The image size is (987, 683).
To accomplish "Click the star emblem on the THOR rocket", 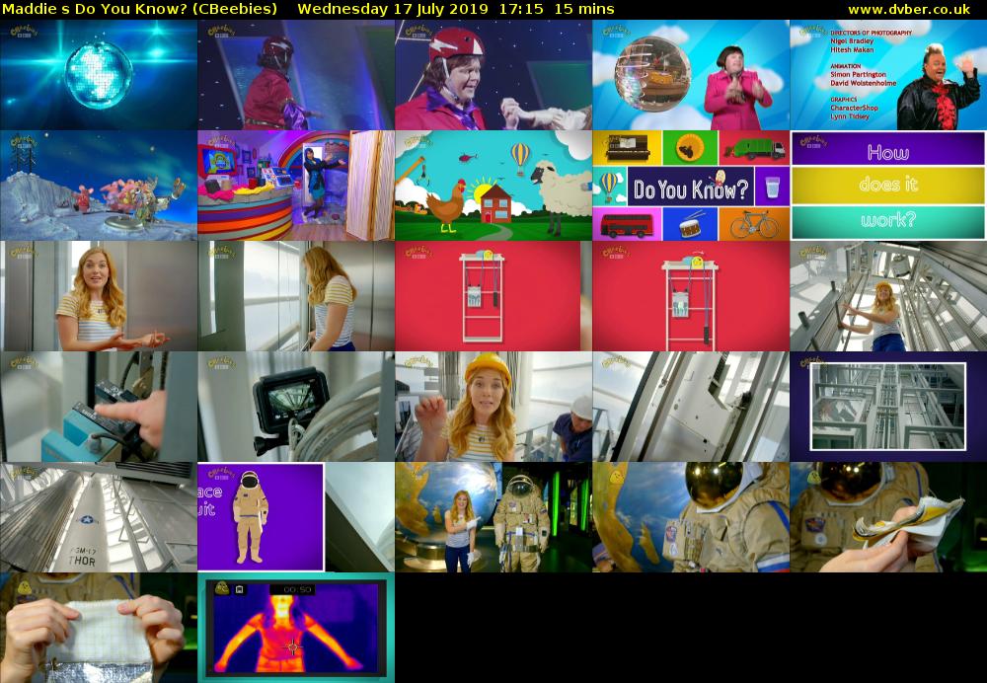I will [86, 519].
